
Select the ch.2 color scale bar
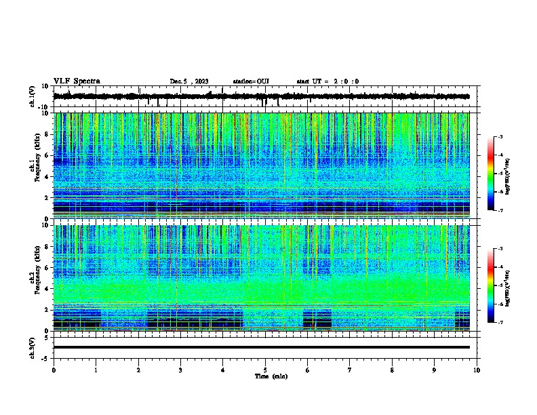click(490, 285)
